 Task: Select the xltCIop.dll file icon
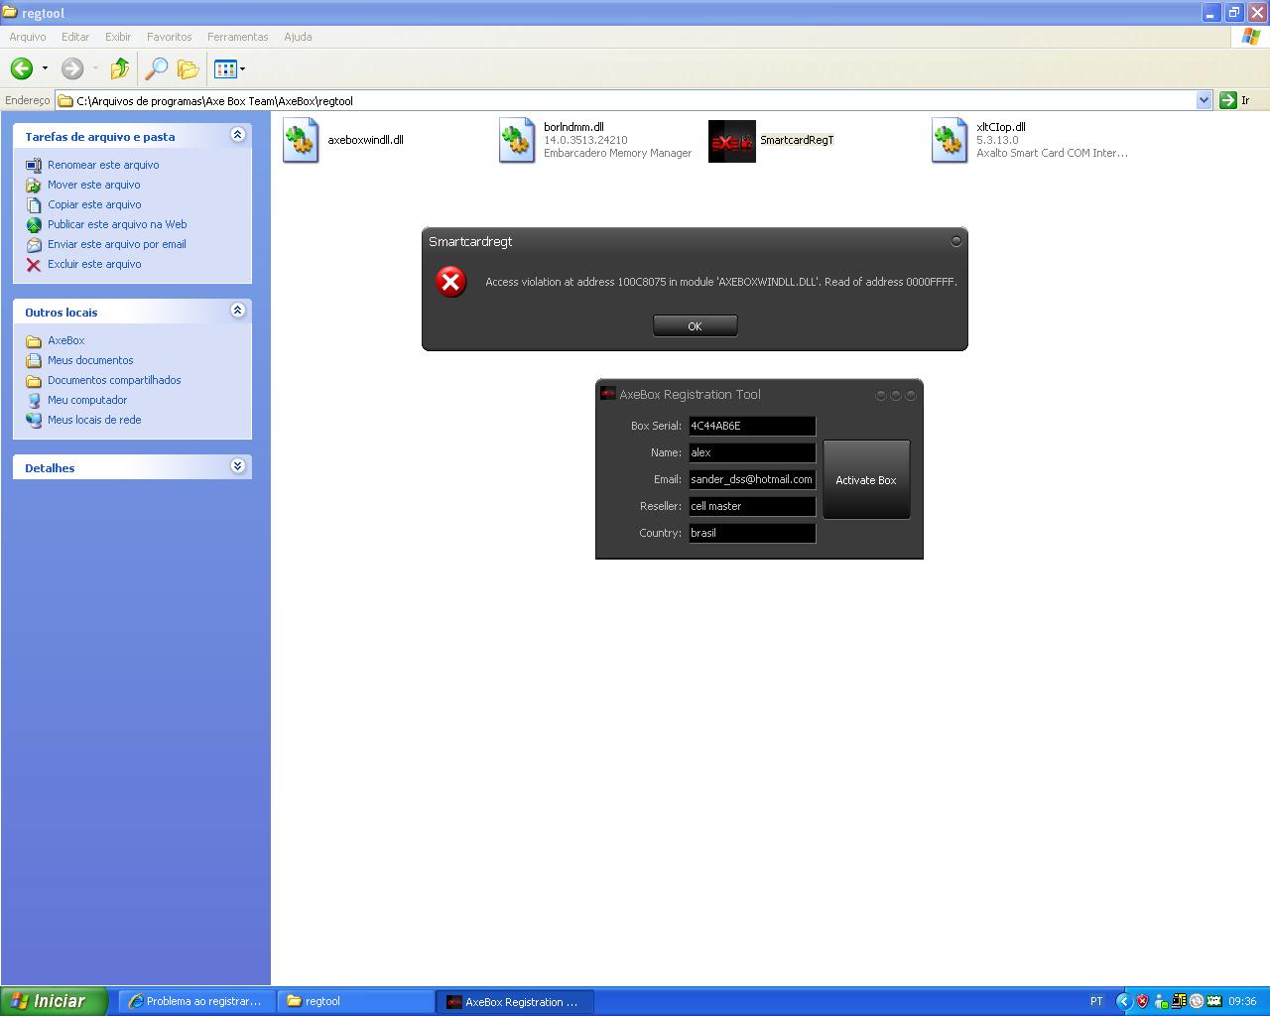pos(950,141)
